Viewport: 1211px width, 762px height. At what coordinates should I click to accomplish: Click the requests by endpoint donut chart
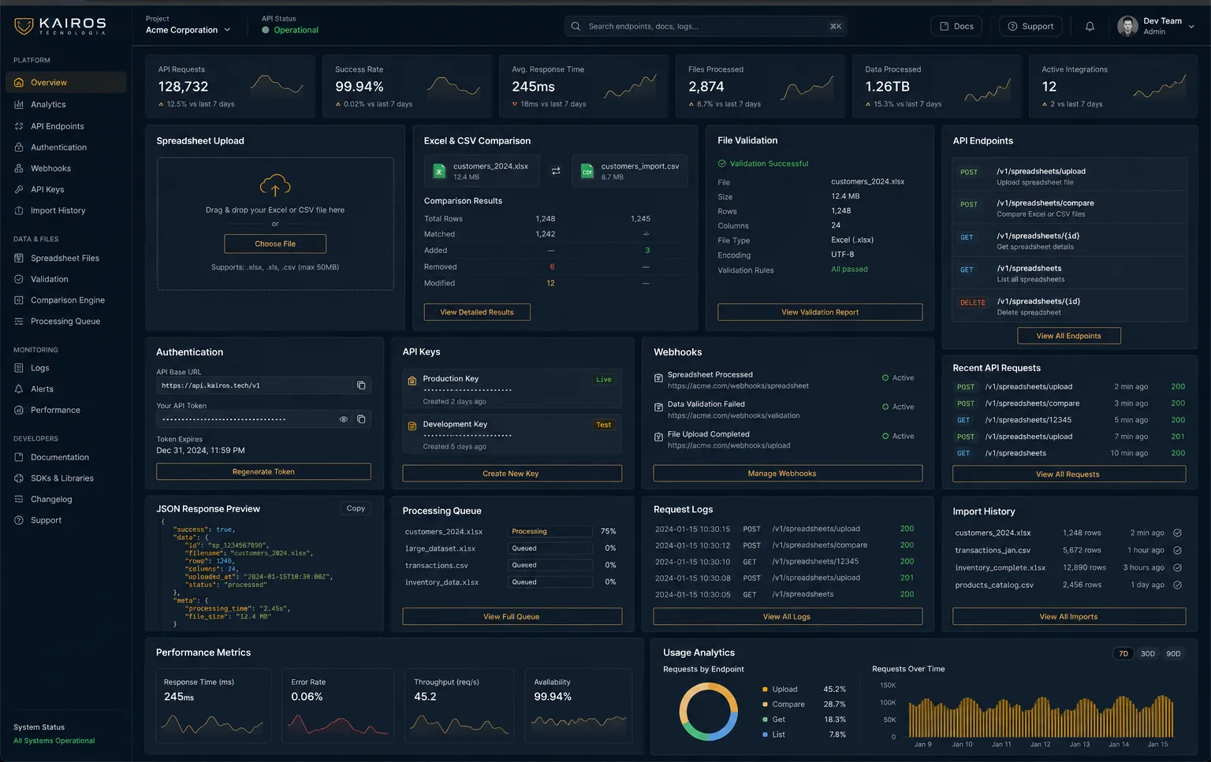point(708,712)
